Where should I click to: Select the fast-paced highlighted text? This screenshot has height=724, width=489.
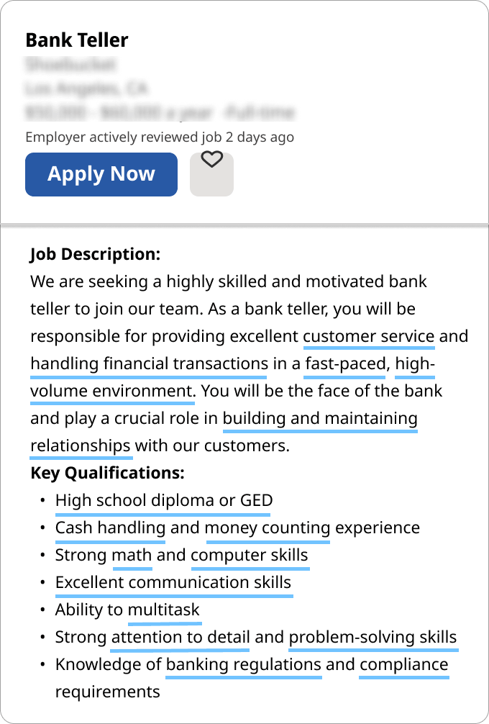tap(344, 363)
